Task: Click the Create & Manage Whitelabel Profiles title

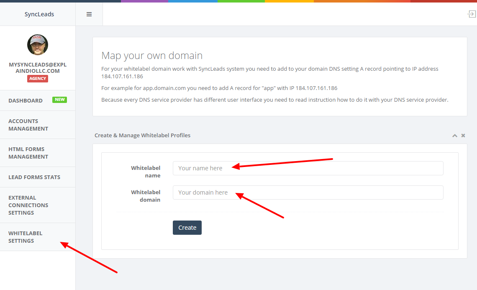Action: [142, 135]
